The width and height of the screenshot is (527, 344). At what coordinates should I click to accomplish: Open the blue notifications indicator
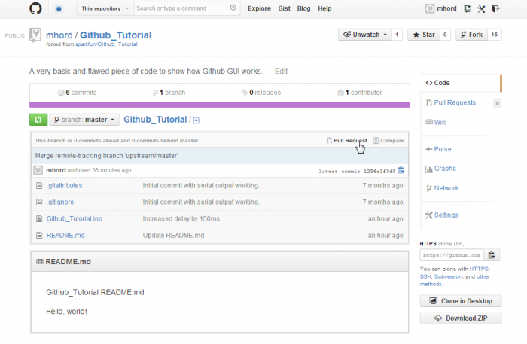pos(59,9)
